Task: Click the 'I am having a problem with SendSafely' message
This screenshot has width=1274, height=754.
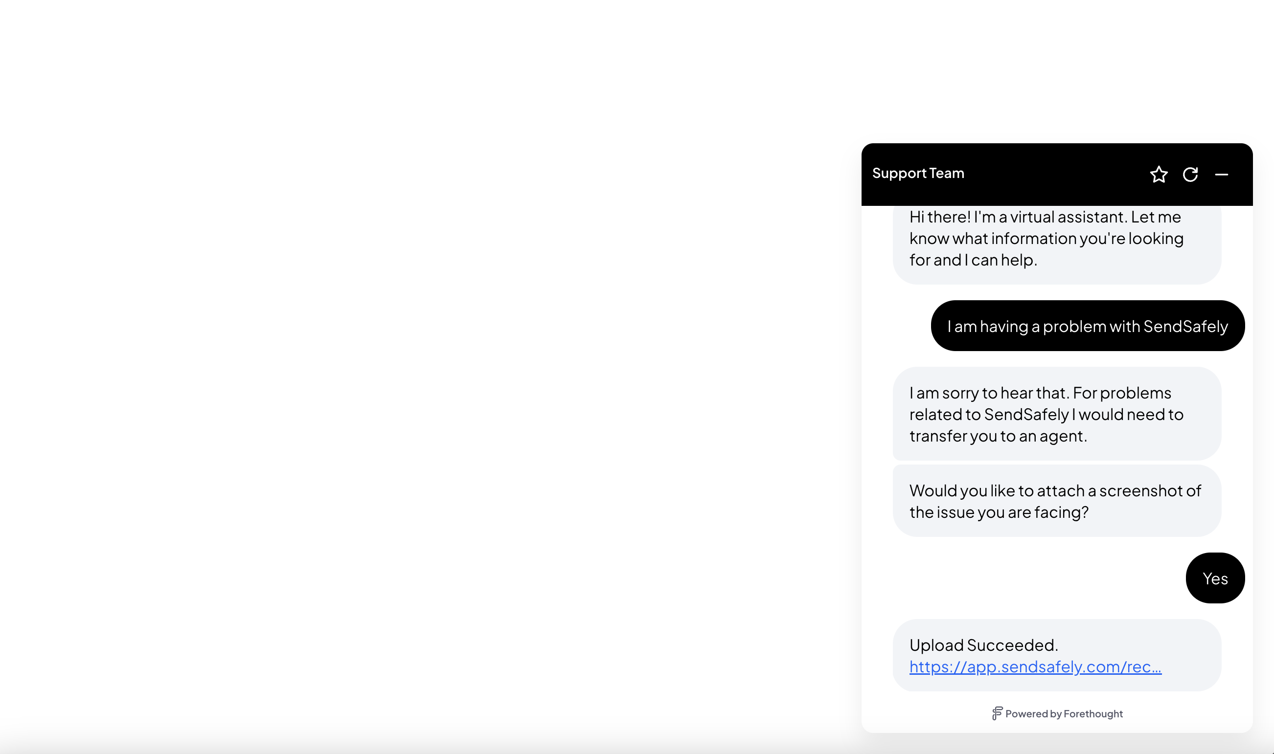Action: pos(1088,326)
